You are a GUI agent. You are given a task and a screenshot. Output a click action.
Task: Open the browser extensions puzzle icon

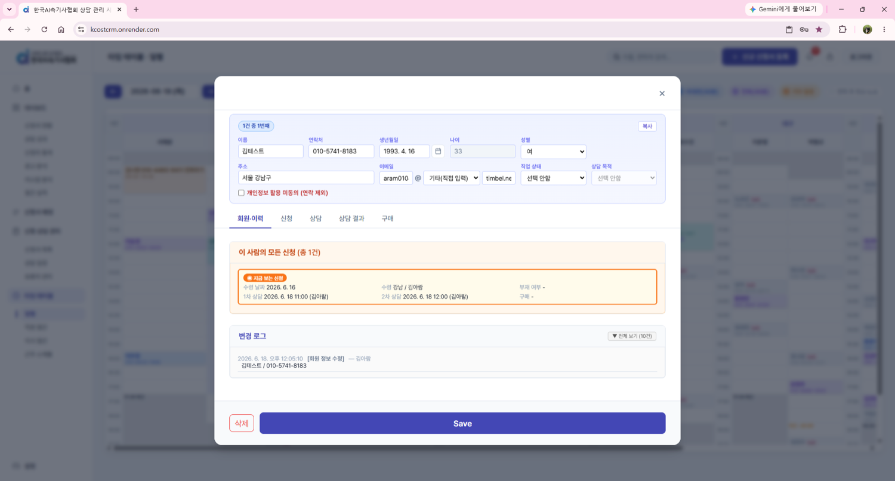(842, 29)
